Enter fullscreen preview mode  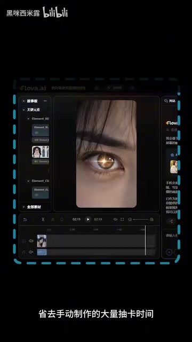(x=122, y=220)
